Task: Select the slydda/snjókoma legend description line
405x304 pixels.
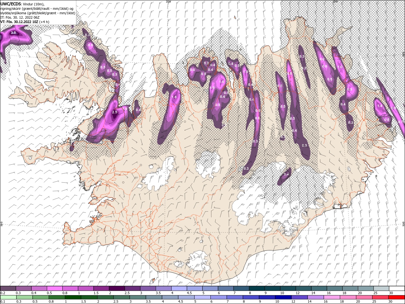Action: click(38, 13)
